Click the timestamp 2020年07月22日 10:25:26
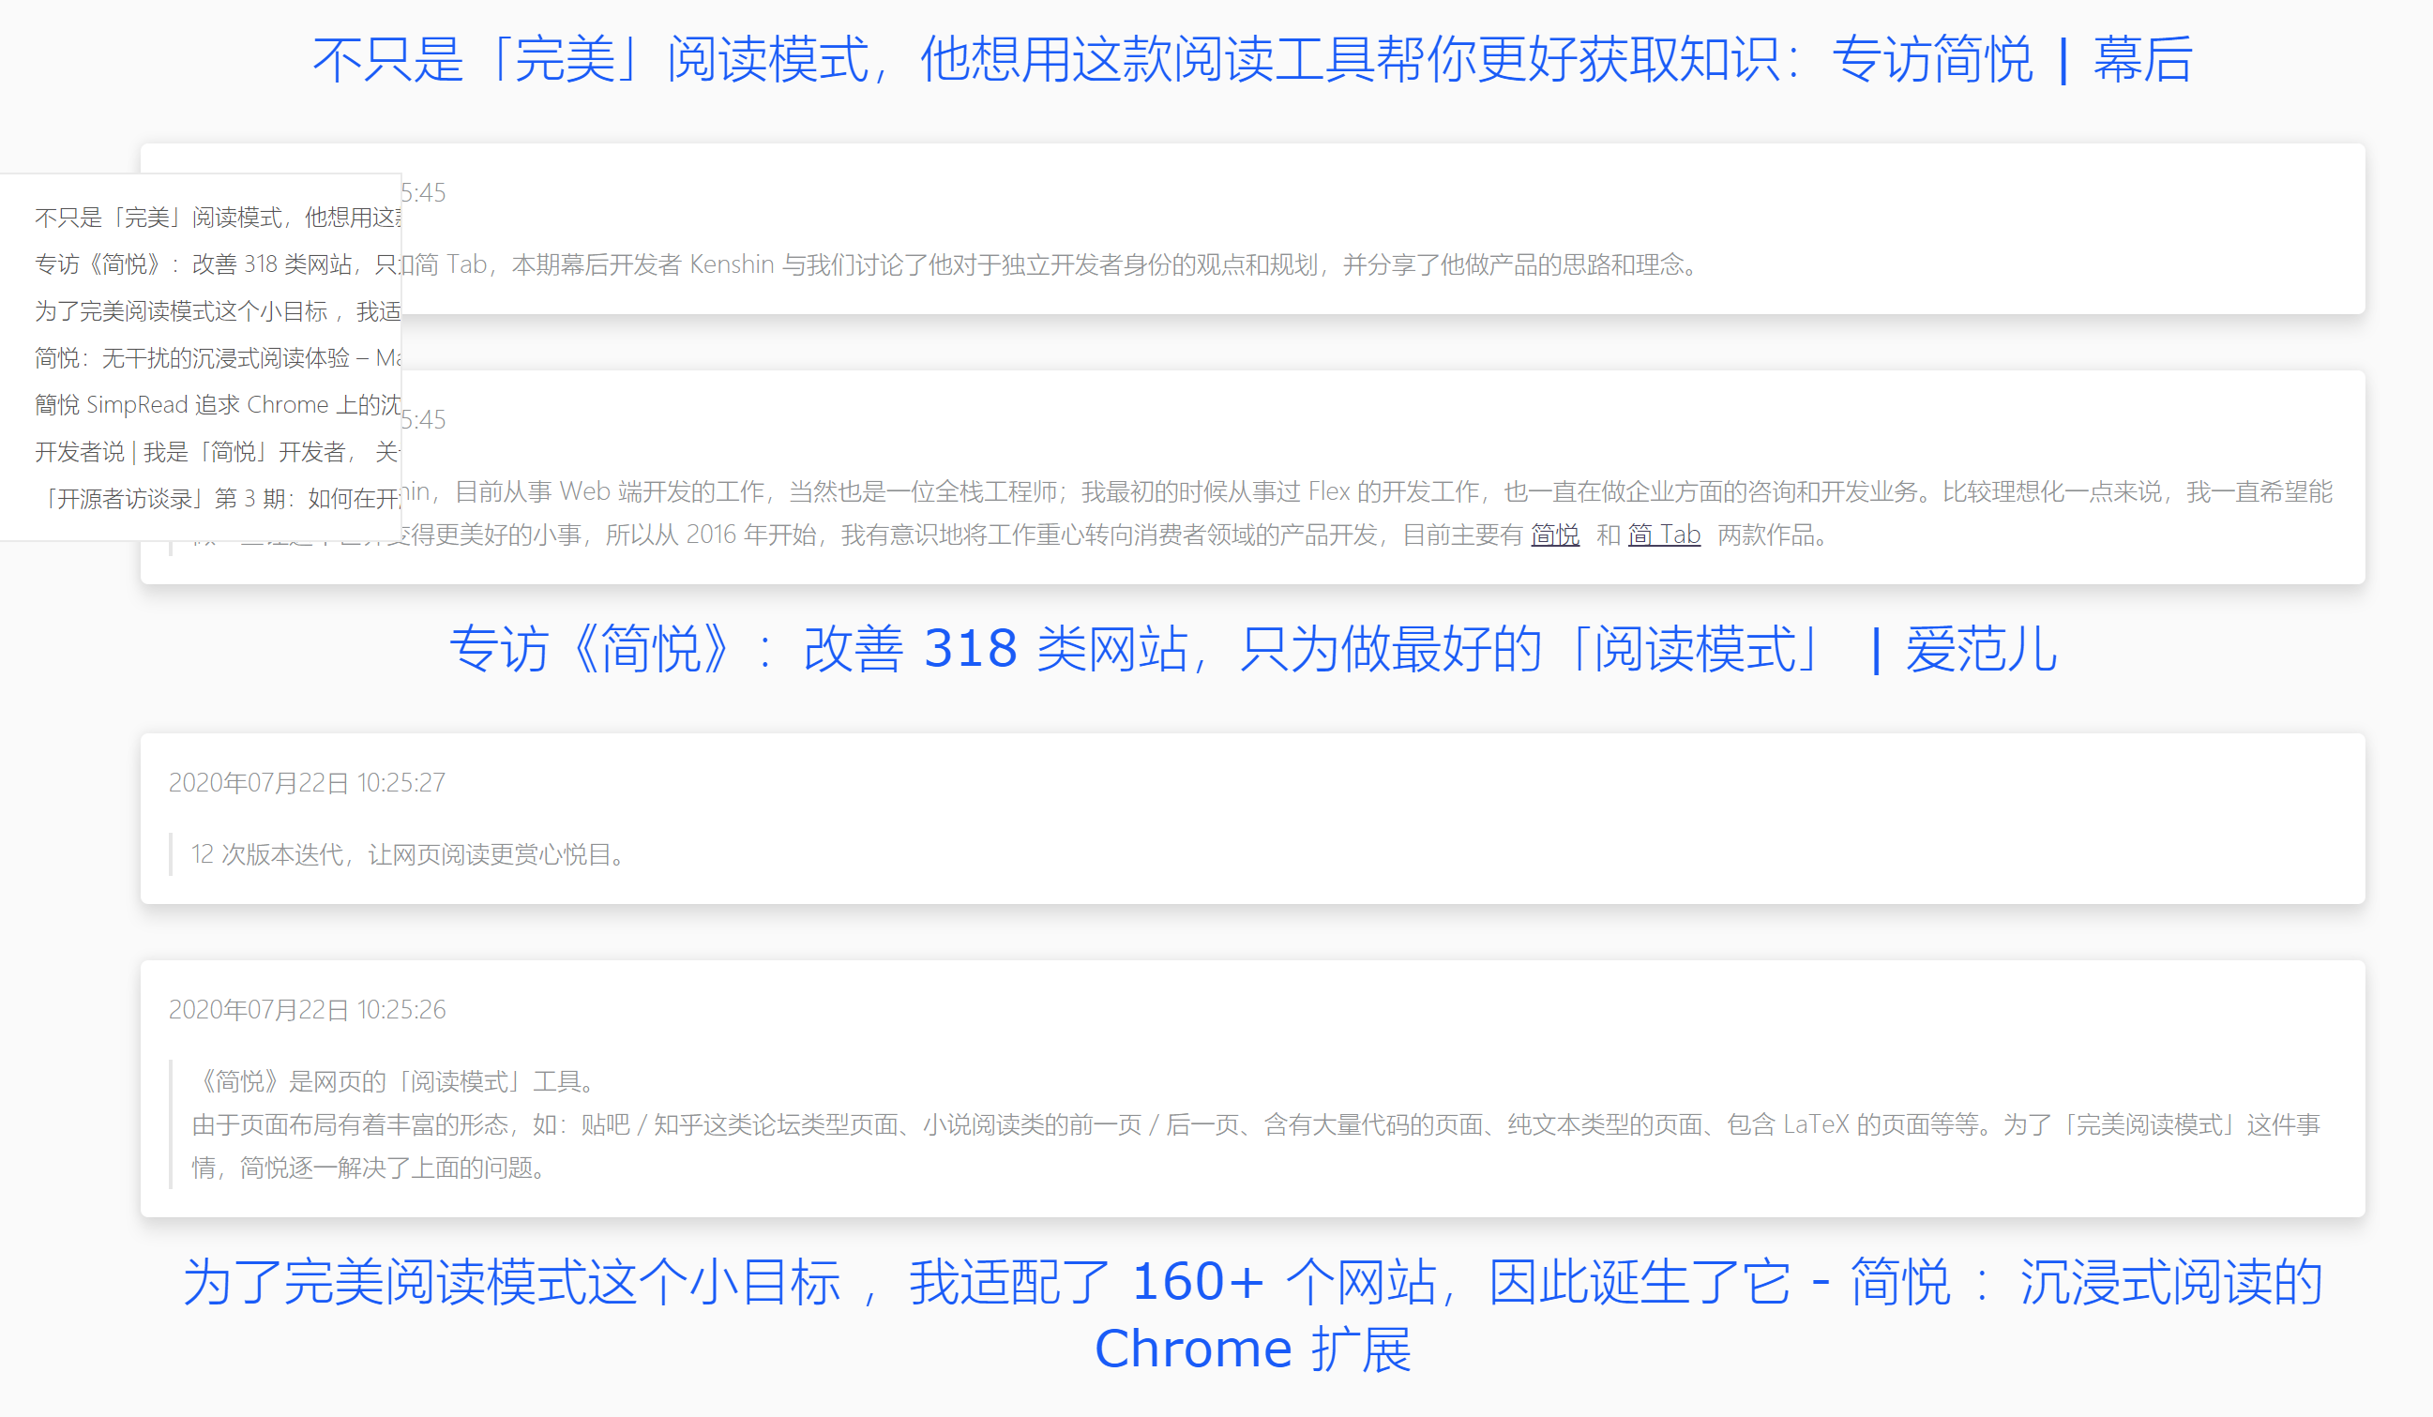This screenshot has width=2433, height=1417. (308, 1010)
